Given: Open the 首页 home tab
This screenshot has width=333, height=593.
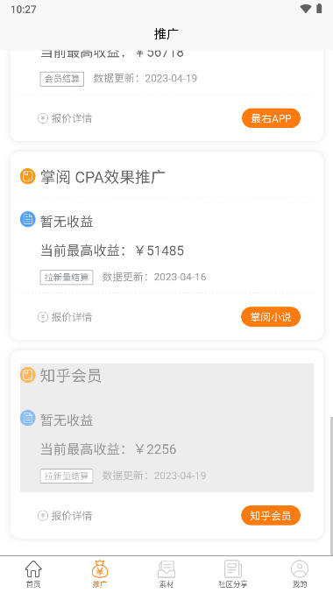Looking at the screenshot, I should (33, 574).
